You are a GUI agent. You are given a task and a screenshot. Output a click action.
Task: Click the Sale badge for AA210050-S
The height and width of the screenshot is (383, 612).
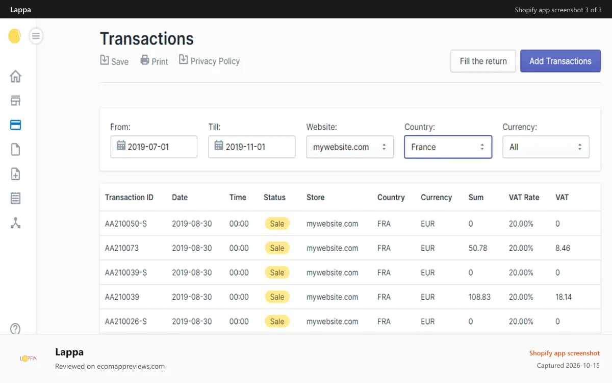coord(277,224)
